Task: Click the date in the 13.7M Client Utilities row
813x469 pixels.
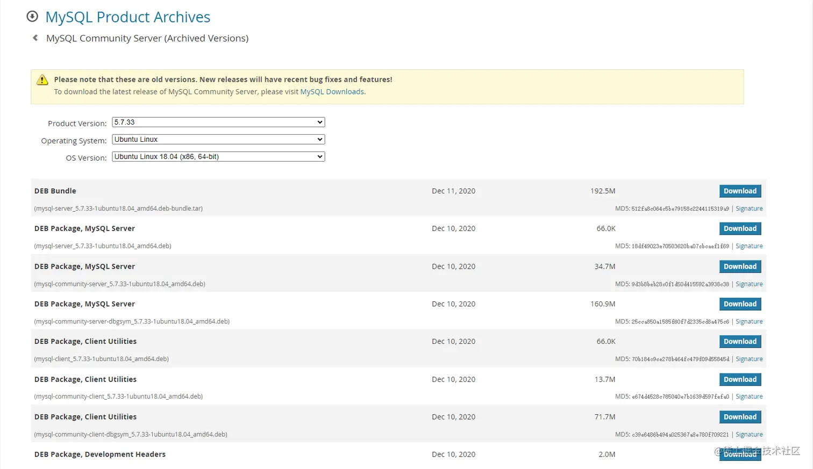Action: (453, 379)
